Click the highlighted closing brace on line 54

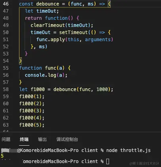[21, 61]
